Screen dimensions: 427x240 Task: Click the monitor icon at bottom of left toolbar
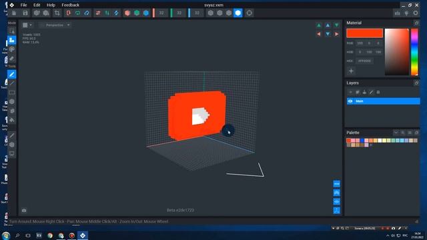[x=12, y=153]
